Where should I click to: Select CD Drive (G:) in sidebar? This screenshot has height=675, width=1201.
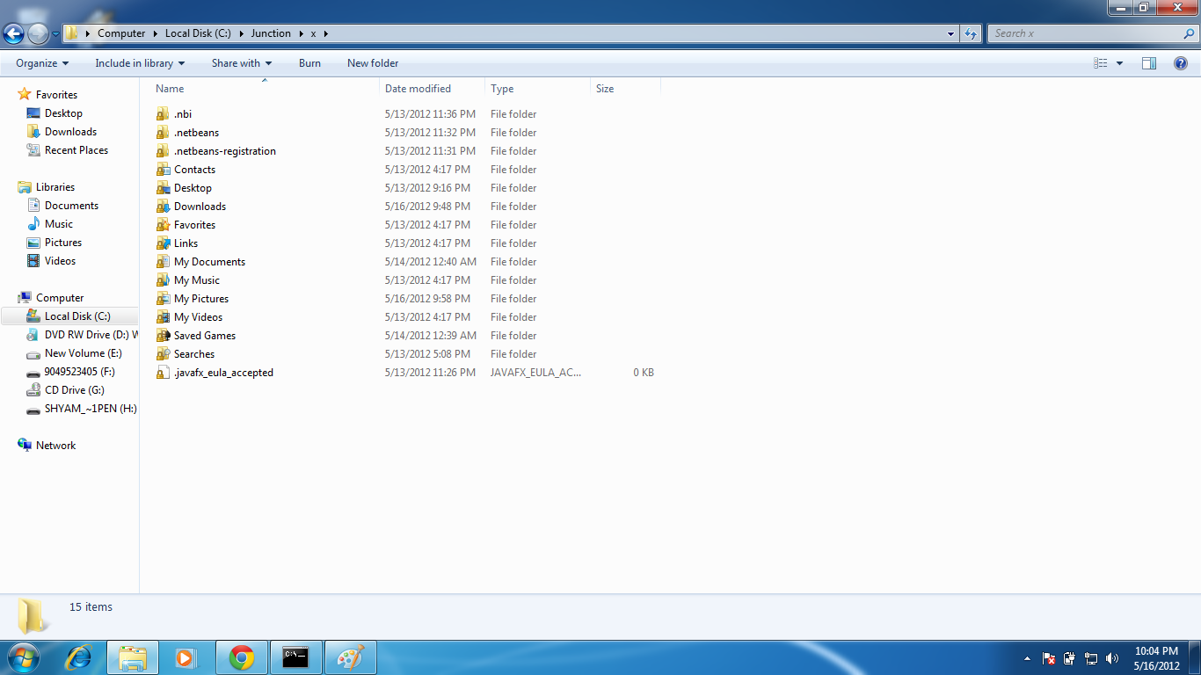coord(74,390)
